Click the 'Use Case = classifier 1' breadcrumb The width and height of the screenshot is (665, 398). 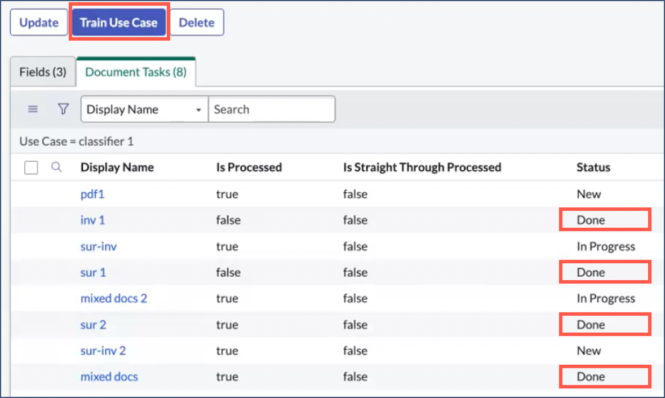(x=76, y=141)
